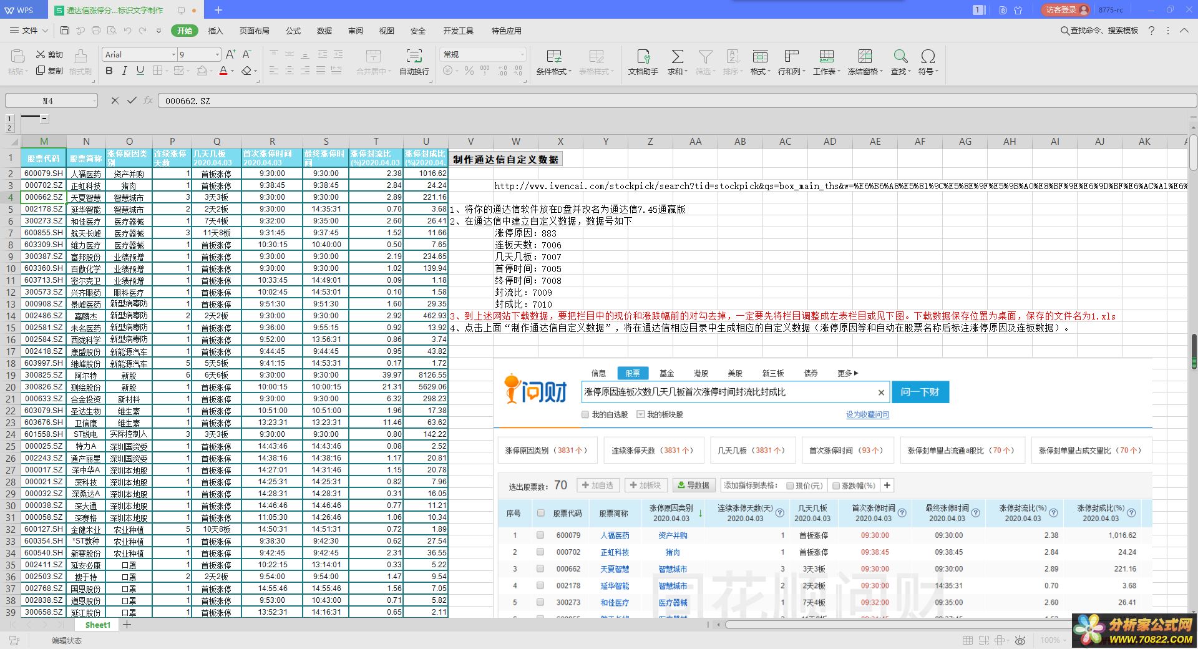
Task: Select column M header
Action: coord(44,141)
